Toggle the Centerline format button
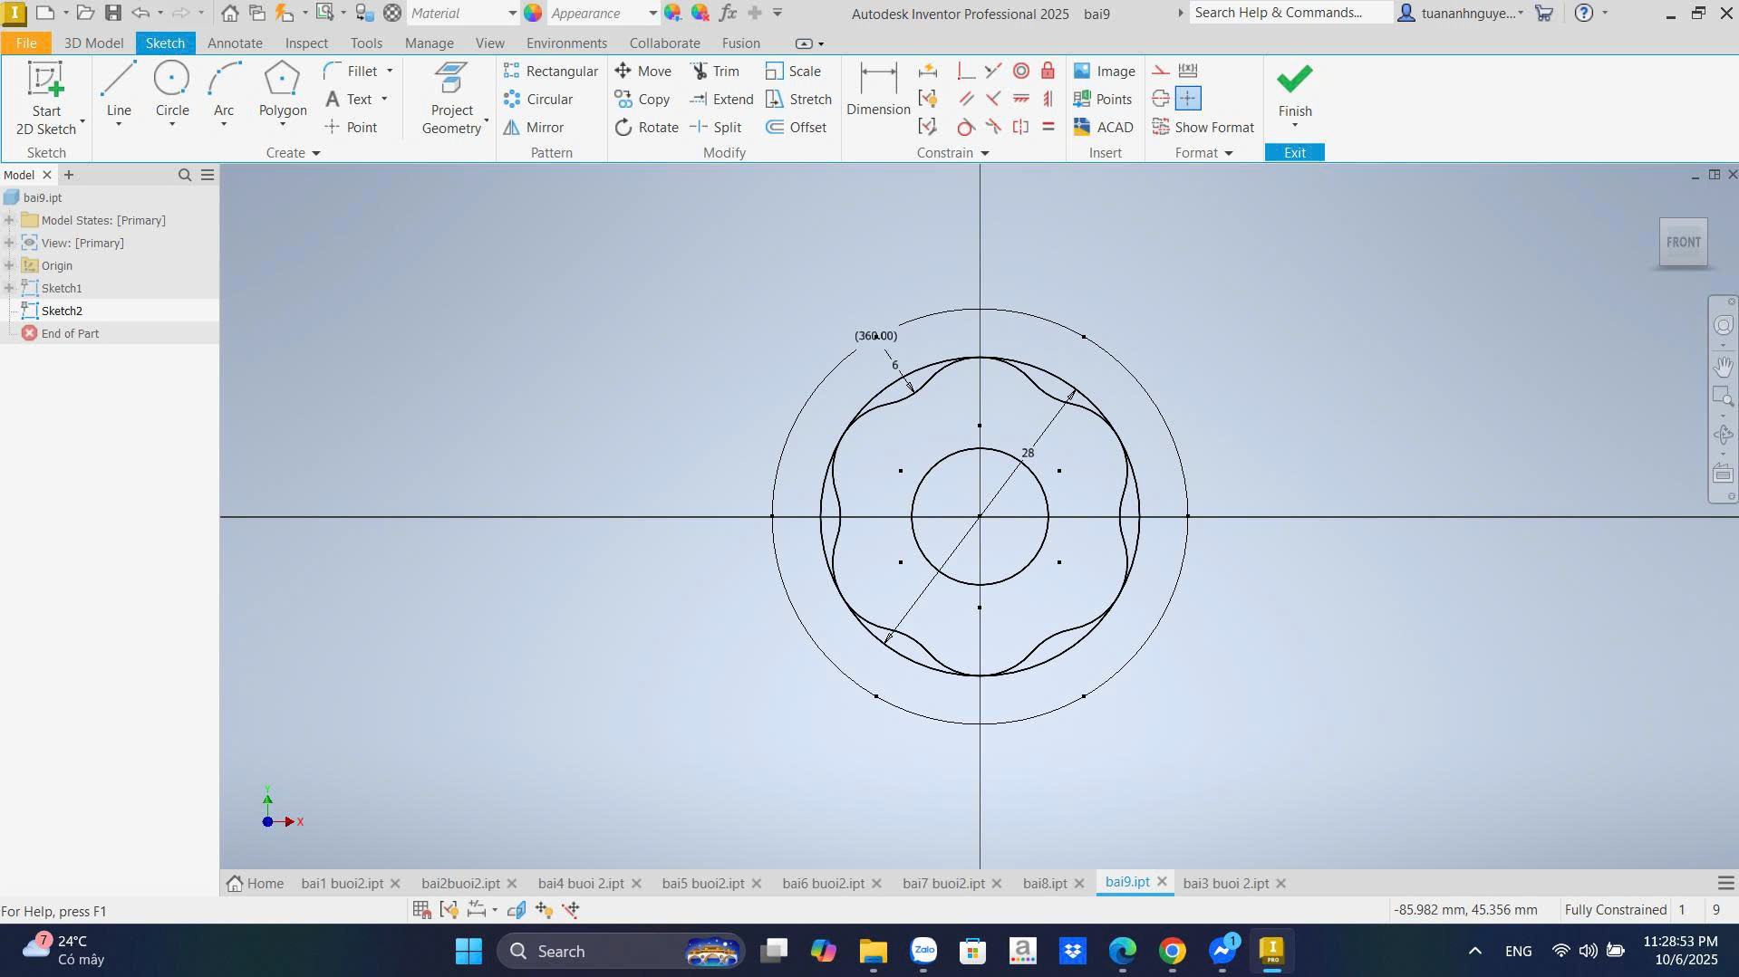1739x977 pixels. click(1161, 99)
